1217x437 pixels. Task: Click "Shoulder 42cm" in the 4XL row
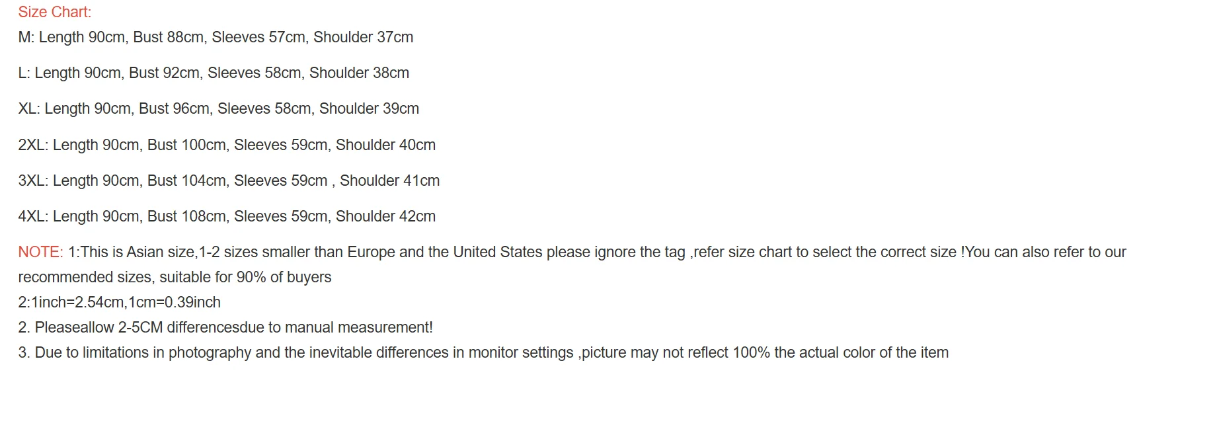(385, 216)
